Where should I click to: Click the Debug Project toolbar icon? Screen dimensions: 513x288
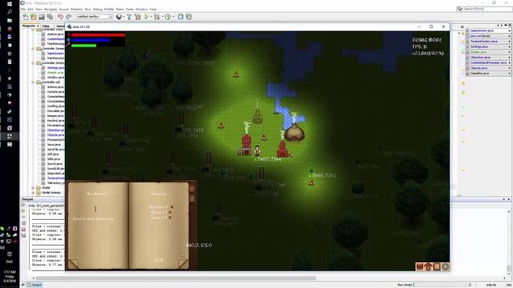(157, 17)
